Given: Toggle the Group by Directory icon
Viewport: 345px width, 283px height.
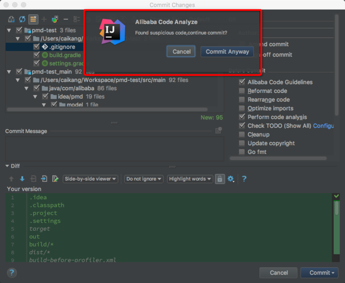Looking at the screenshot, I should pos(33,19).
